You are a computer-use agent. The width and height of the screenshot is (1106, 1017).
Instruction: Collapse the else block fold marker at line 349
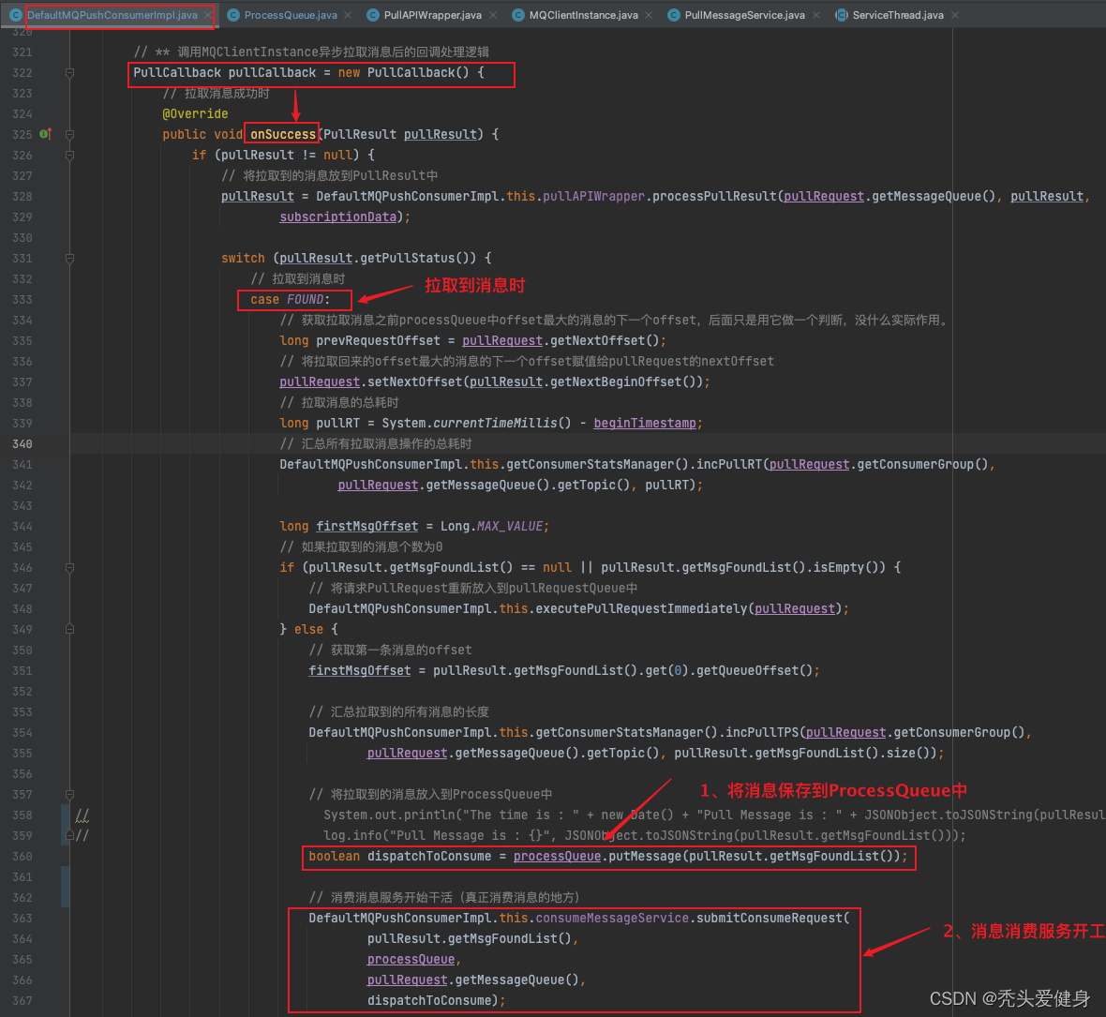pyautogui.click(x=69, y=630)
